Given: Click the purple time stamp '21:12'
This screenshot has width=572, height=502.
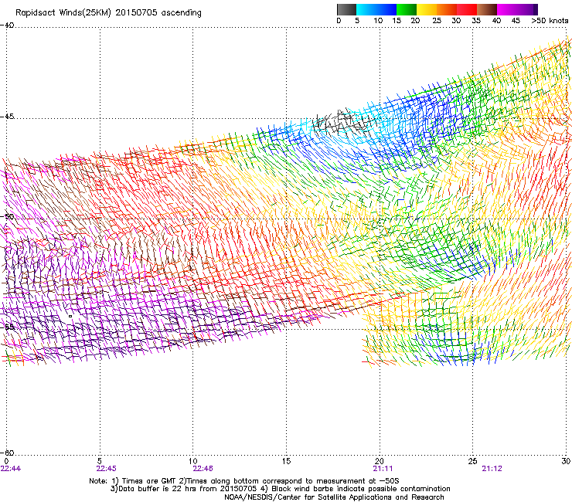Looking at the screenshot, I should pos(492,469).
